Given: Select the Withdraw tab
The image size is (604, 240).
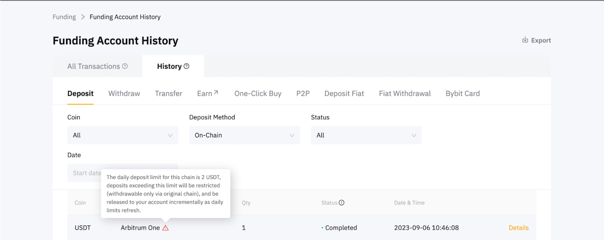Looking at the screenshot, I should (124, 93).
